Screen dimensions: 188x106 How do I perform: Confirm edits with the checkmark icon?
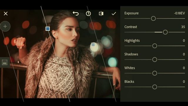pyautogui.click(x=114, y=14)
